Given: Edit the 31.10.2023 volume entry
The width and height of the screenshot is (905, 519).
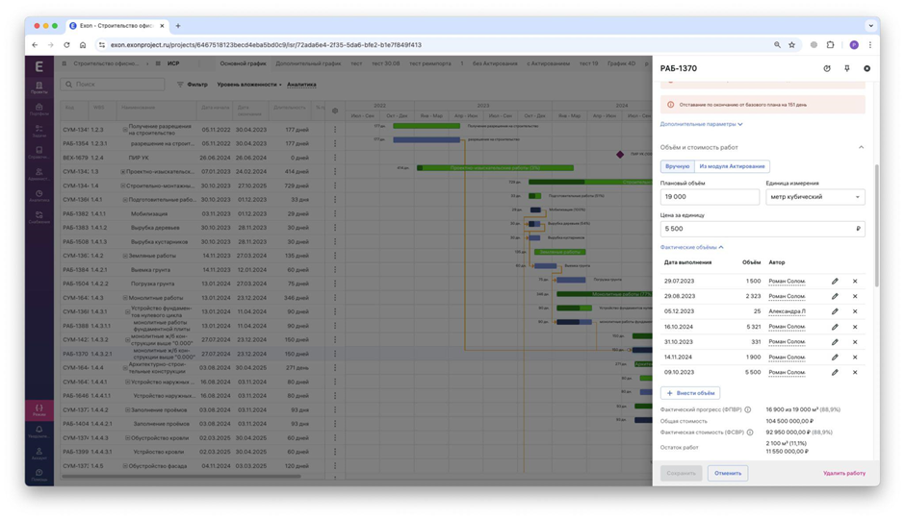Looking at the screenshot, I should [x=835, y=342].
